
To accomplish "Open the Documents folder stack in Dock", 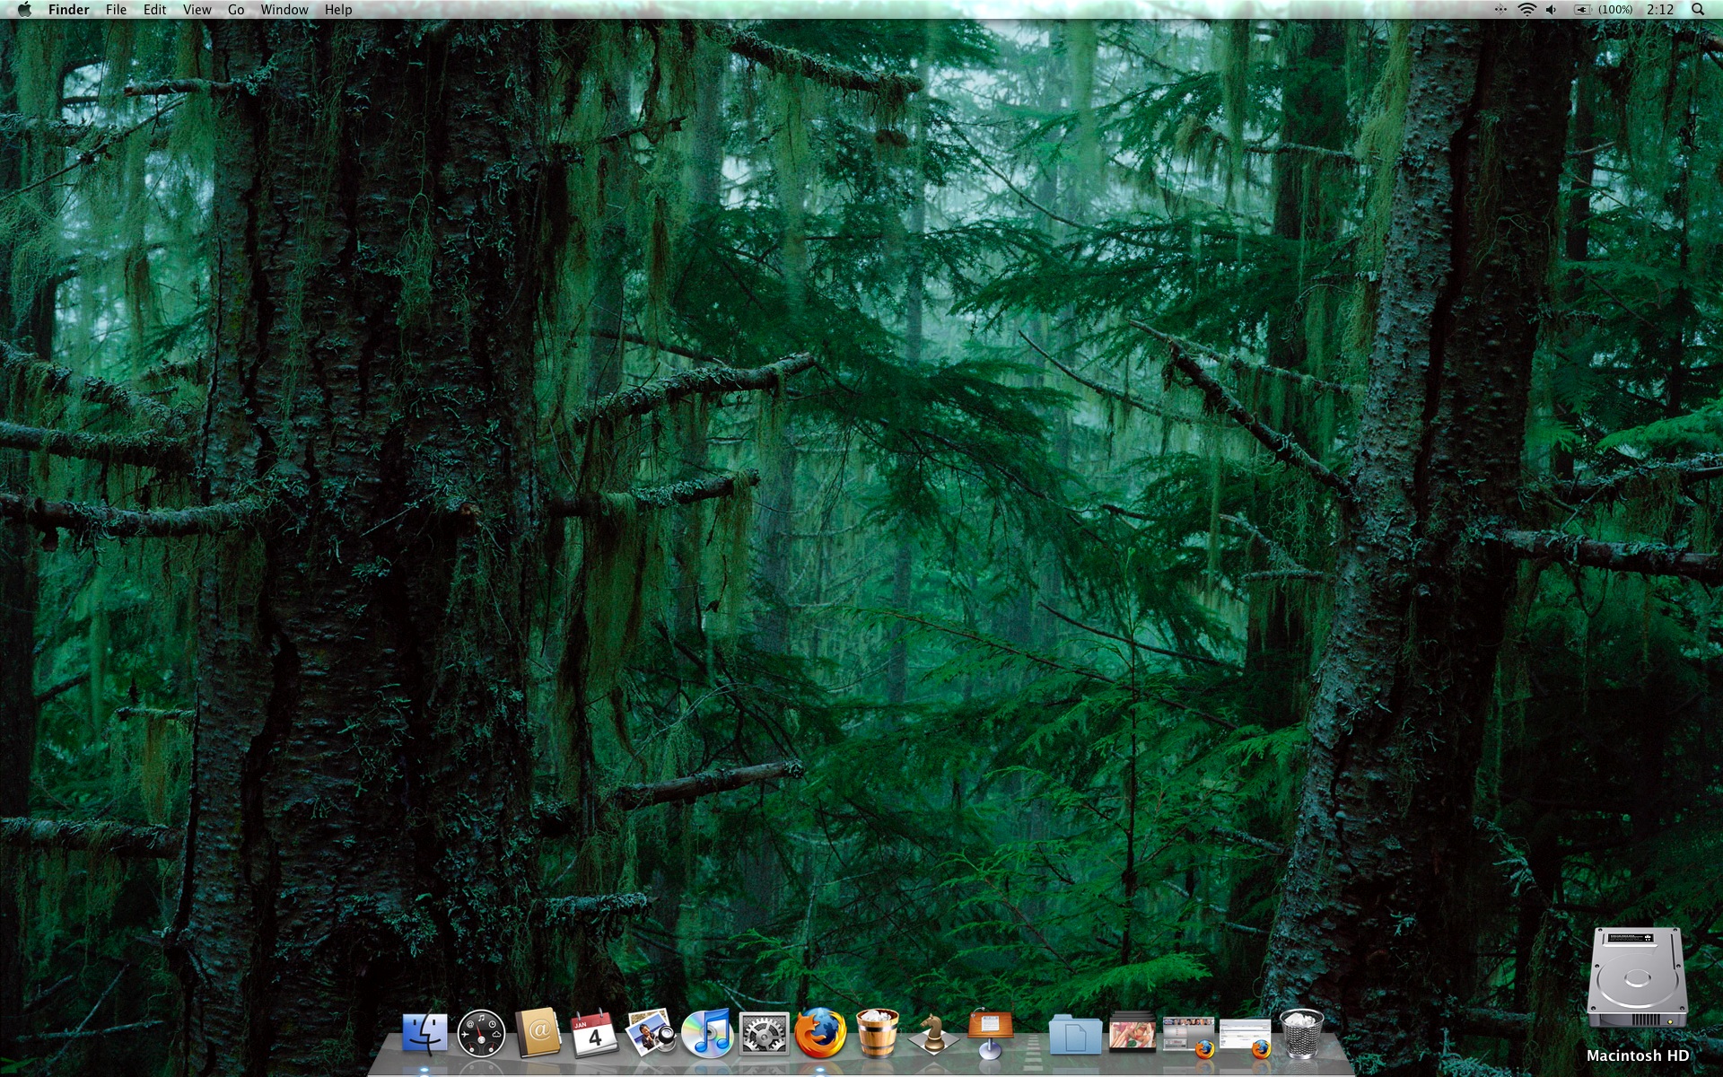I will 1075,1036.
